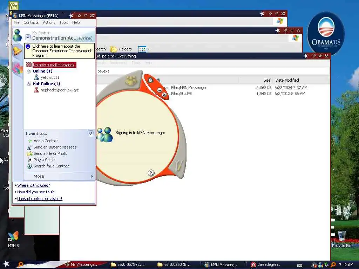This screenshot has width=359, height=269.
Task: Click Search for a Contact
Action: [x=51, y=166]
